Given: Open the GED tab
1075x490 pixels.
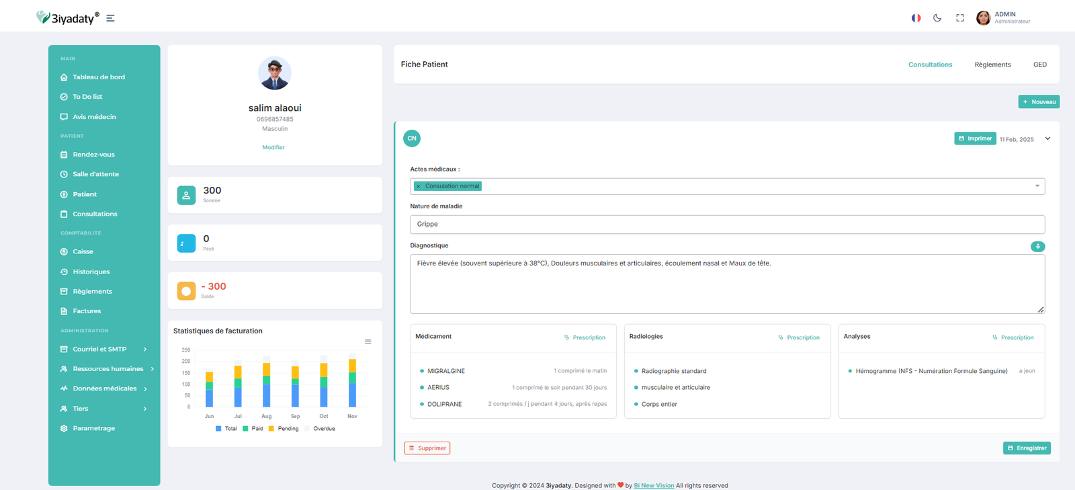Looking at the screenshot, I should tap(1039, 65).
